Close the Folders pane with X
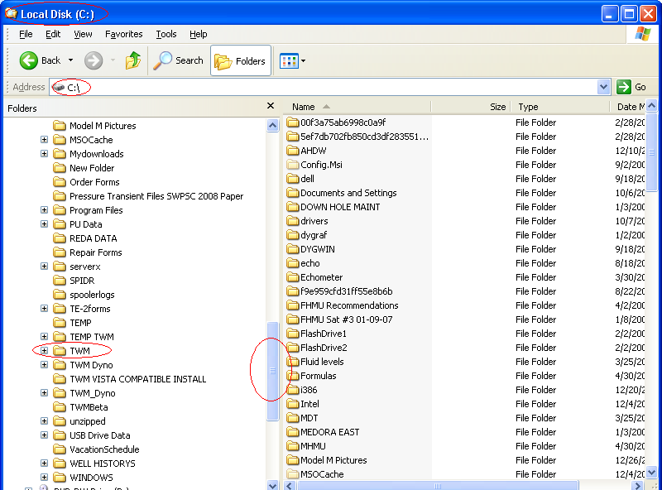662x490 pixels. tap(271, 106)
